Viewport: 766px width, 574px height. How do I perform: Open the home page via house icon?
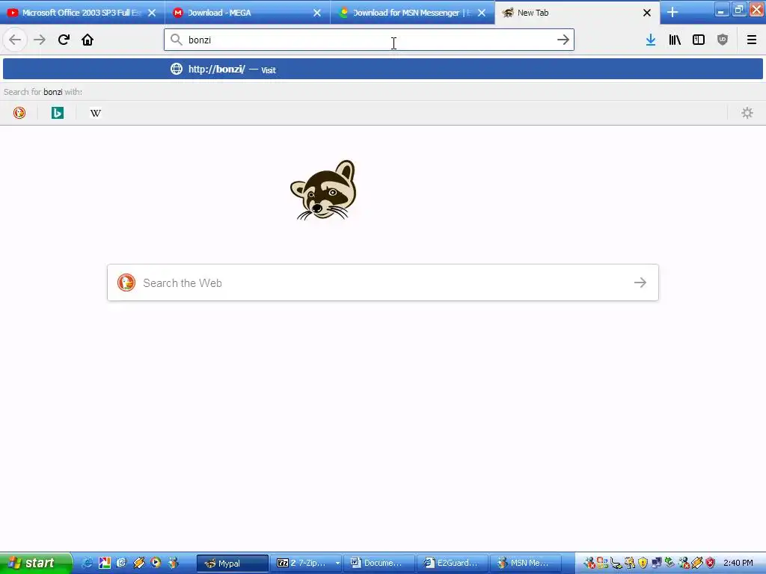[x=88, y=40]
